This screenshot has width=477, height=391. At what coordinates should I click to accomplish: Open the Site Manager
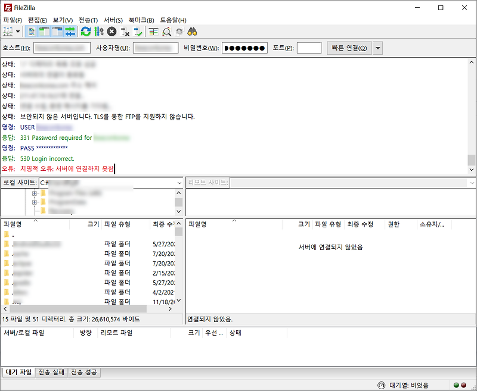[x=7, y=32]
